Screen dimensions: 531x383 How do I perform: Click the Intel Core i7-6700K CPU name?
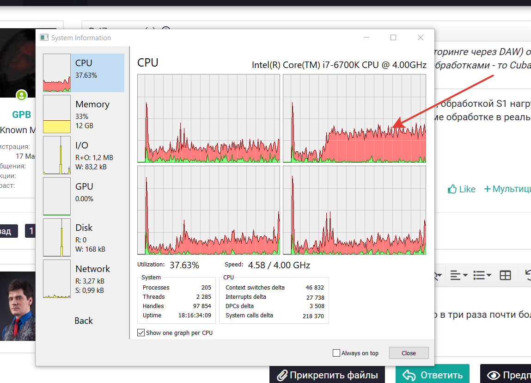339,65
